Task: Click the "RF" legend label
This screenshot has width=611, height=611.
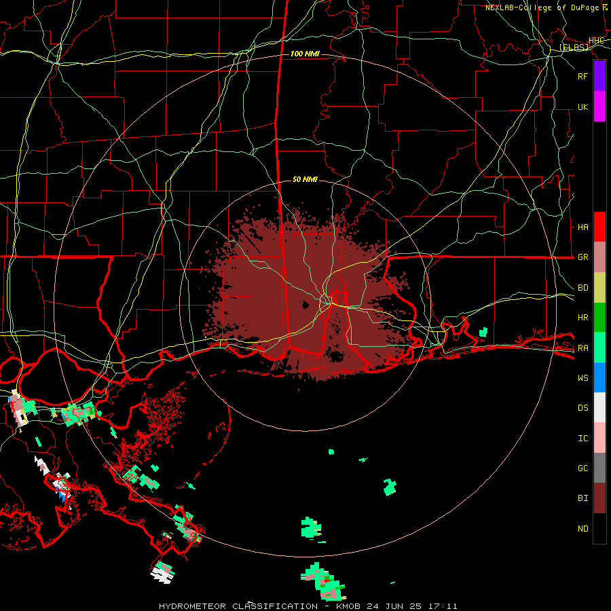Action: (x=582, y=76)
